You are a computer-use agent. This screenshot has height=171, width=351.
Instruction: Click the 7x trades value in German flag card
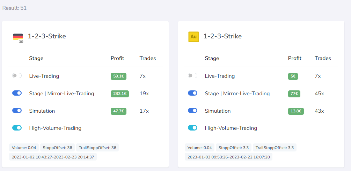(x=142, y=76)
